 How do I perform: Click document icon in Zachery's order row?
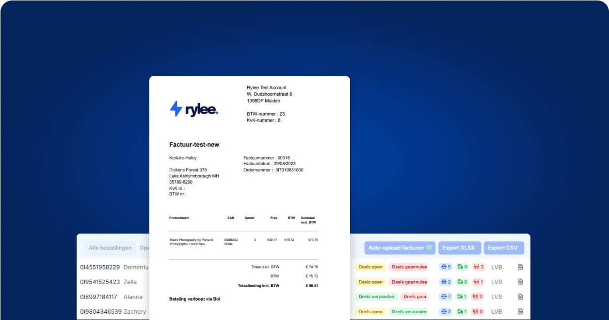tap(520, 312)
